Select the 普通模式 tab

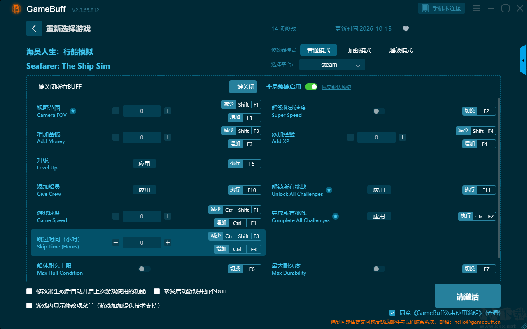tap(319, 50)
